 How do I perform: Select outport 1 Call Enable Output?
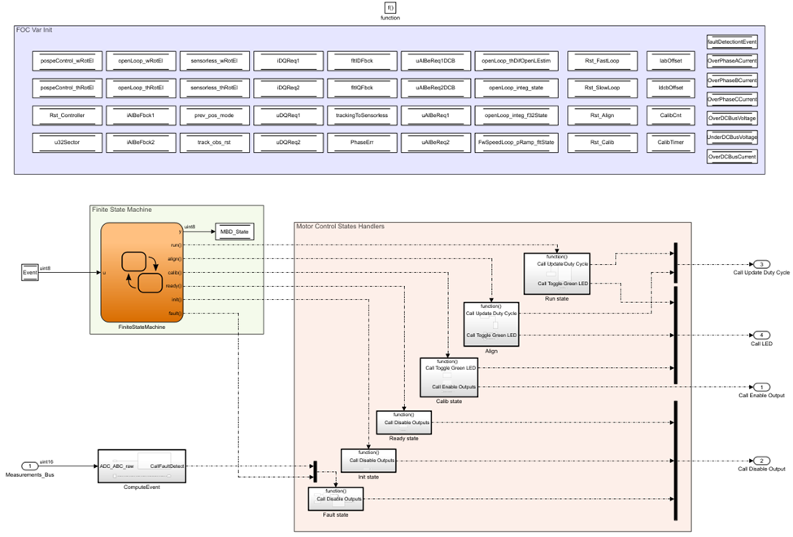(761, 387)
